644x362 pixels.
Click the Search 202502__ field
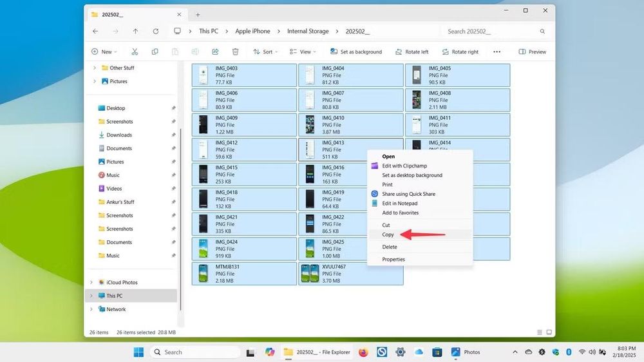496,31
